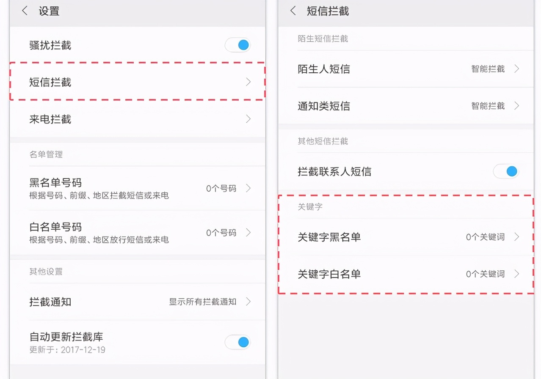Open chevron beside 黑名单号码 0个号码
This screenshot has height=379, width=541.
pyautogui.click(x=248, y=188)
